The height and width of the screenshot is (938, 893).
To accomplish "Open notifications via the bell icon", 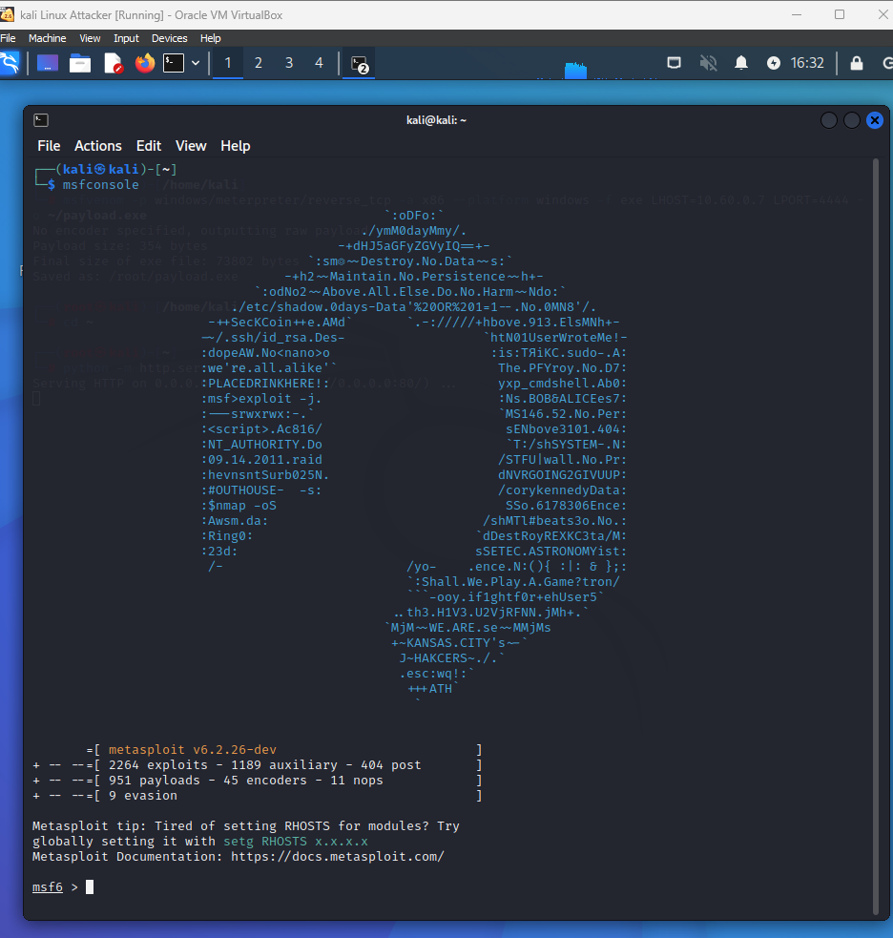I will 739,62.
